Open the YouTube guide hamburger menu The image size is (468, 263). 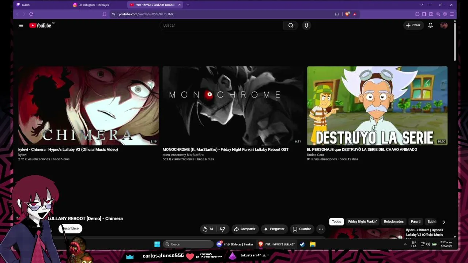(x=21, y=25)
